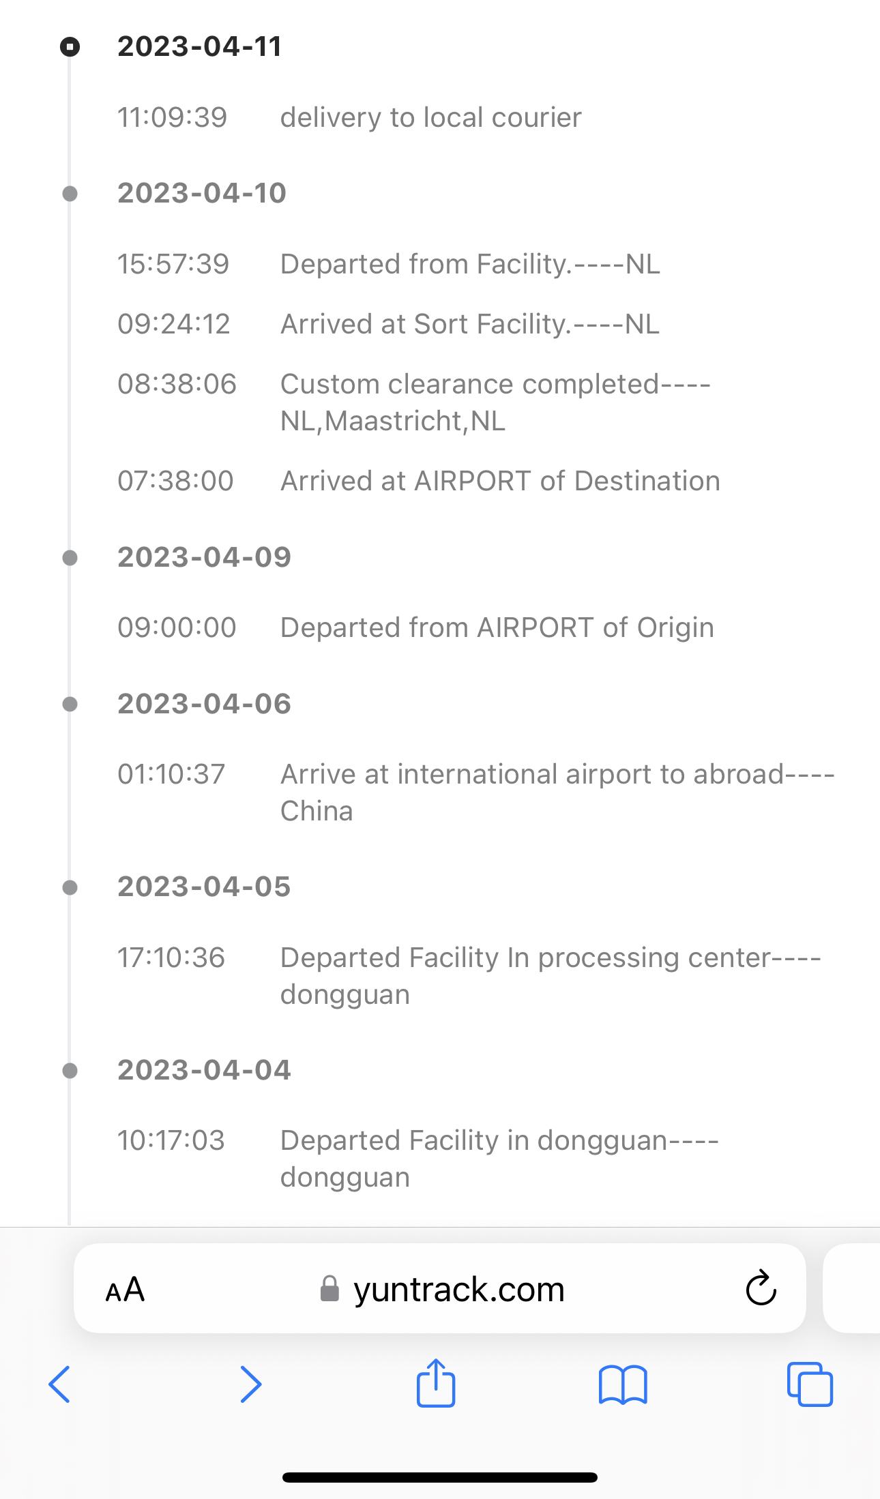Image resolution: width=880 pixels, height=1499 pixels.
Task: Open the Bookmarks book icon
Action: 622,1384
